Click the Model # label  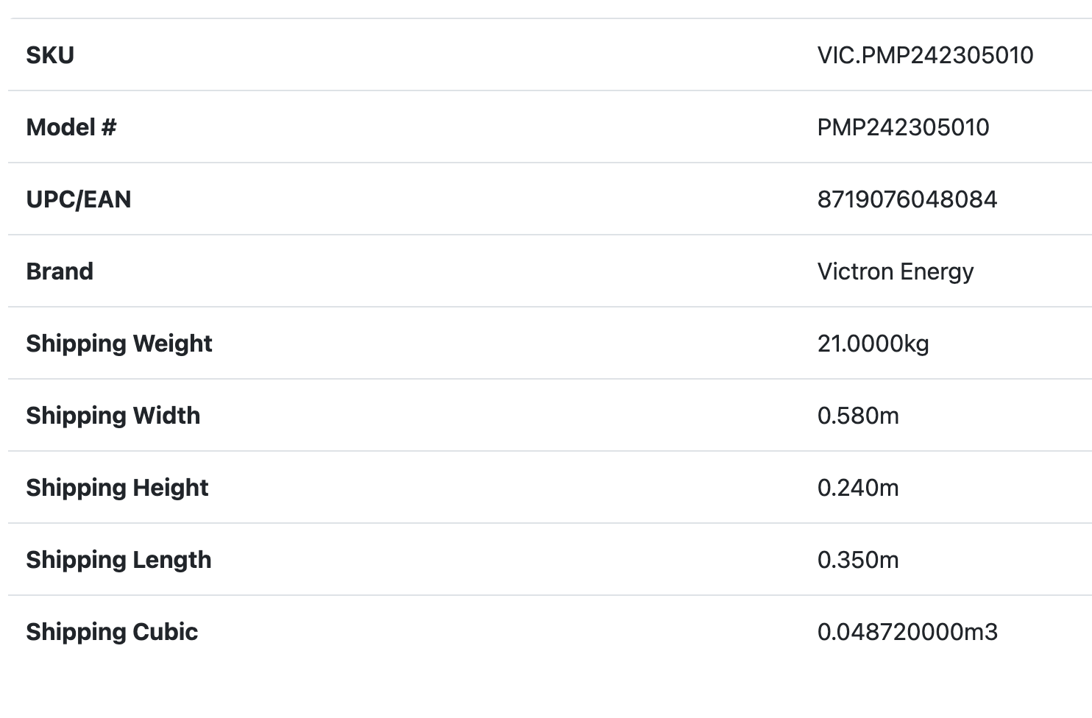click(71, 127)
